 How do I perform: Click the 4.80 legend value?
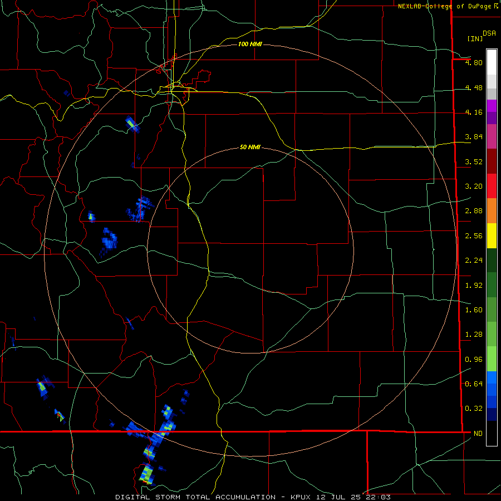pos(474,62)
